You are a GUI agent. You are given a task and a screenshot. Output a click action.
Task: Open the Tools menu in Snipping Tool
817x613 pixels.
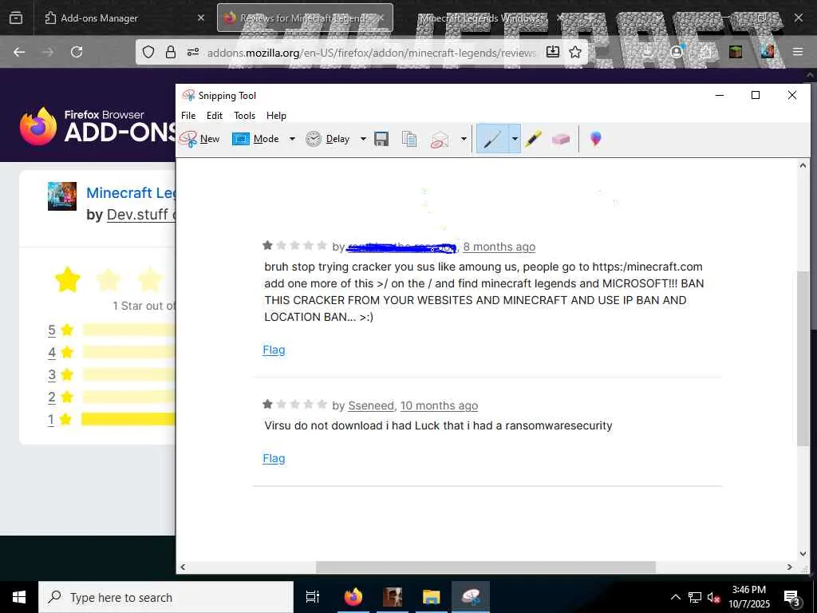click(244, 116)
